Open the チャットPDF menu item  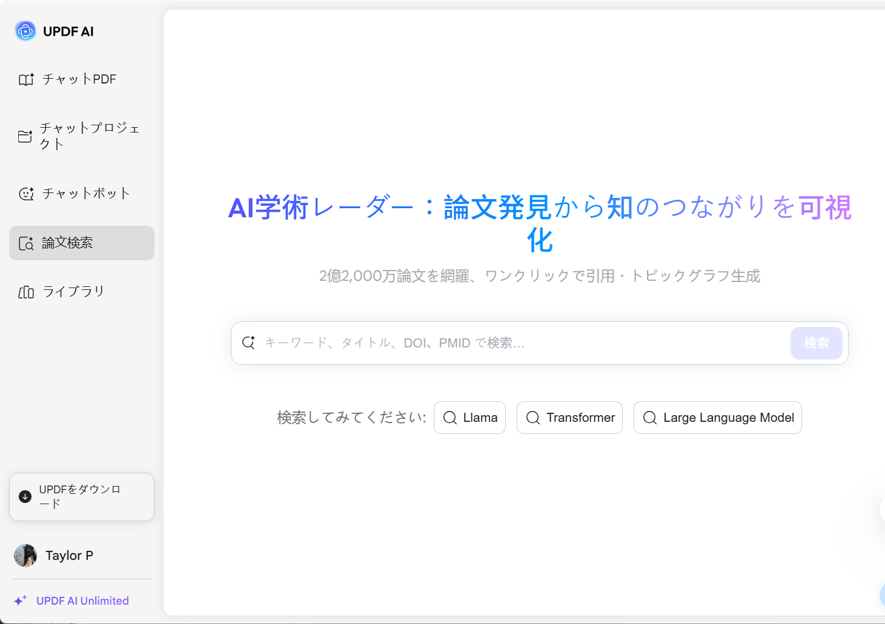tap(79, 79)
